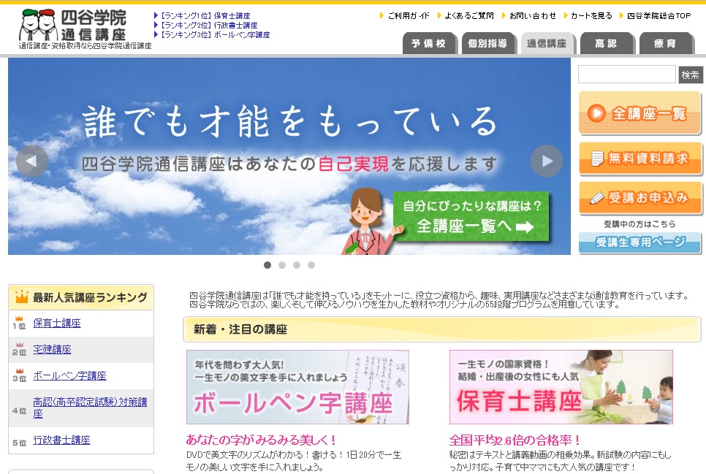Click the 四谷学院 通信講座 logo
The height and width of the screenshot is (474, 706).
[73, 26]
